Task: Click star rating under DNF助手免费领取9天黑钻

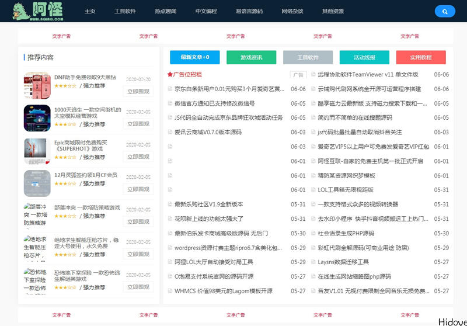Action: 65,86
